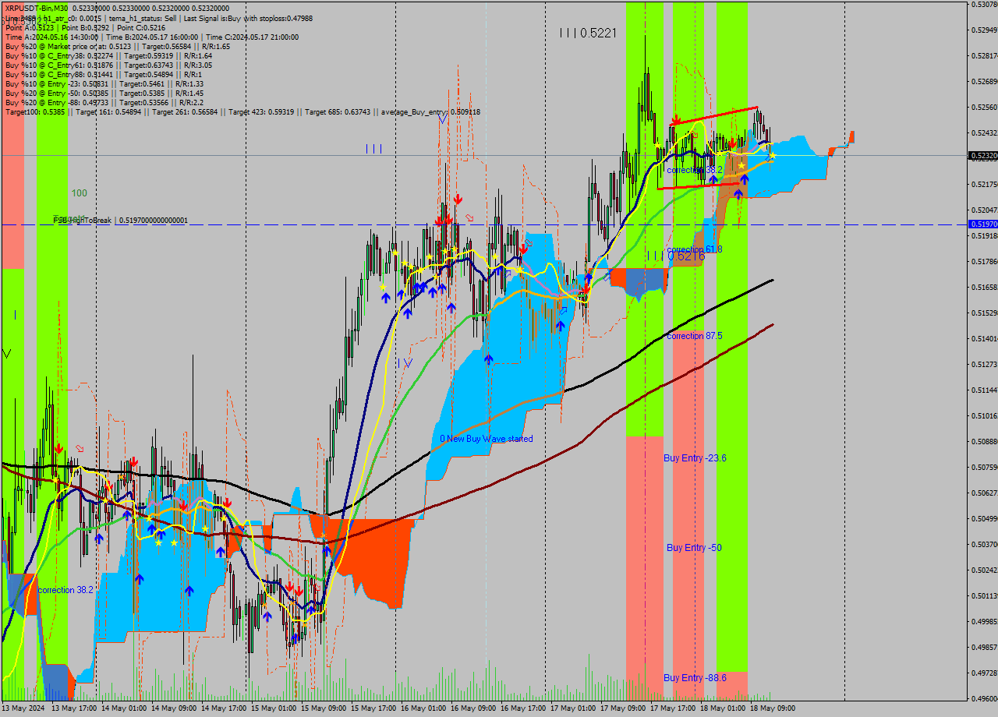Click '15 May 17:00' on time axis
998x717 pixels.
pyautogui.click(x=373, y=709)
